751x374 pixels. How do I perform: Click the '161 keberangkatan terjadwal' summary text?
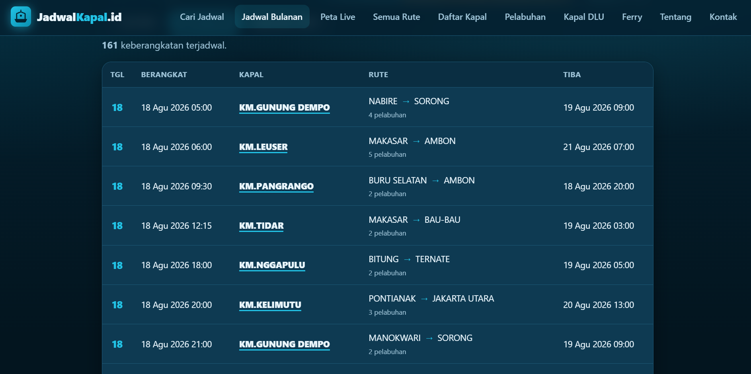164,45
